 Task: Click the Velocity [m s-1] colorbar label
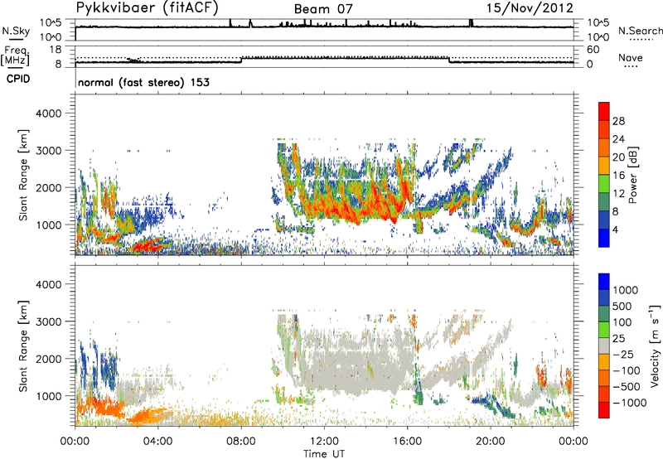tap(655, 345)
